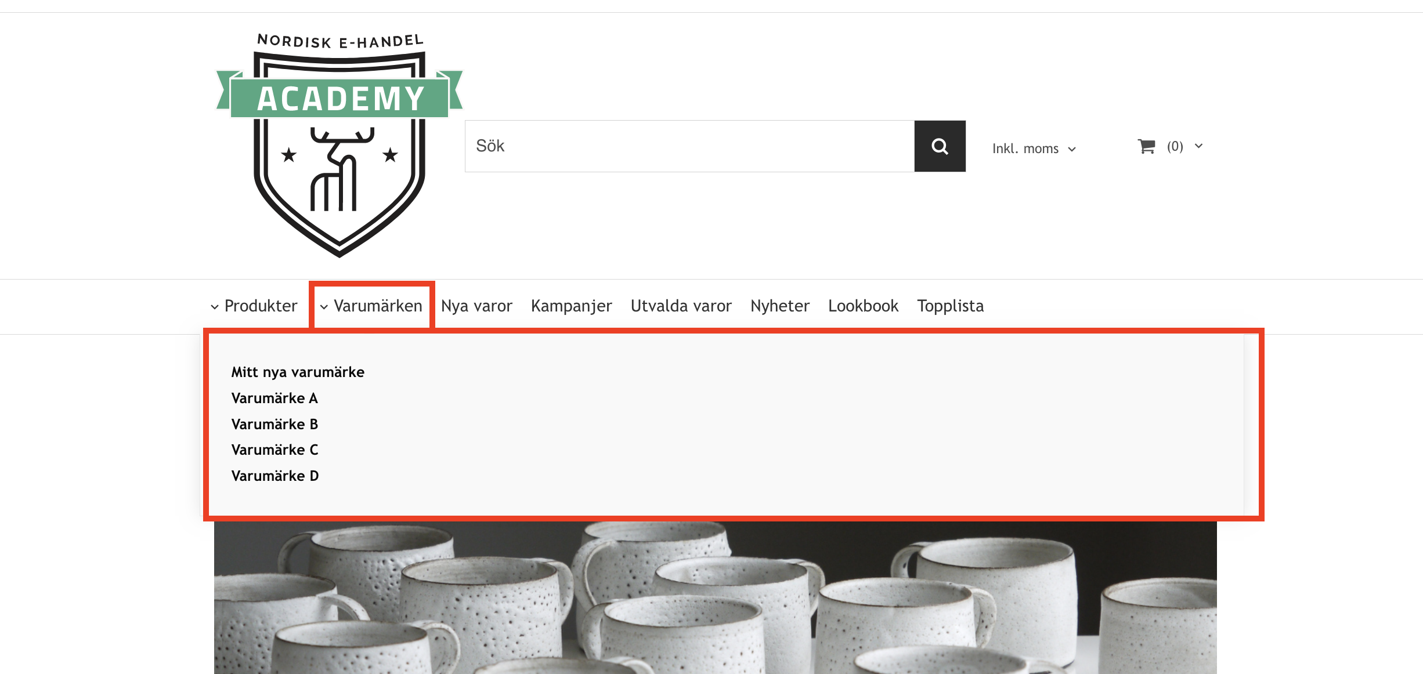Click the Nordisk E-handel Academy logo
Screen dimensions: 1423x674
pyautogui.click(x=340, y=145)
